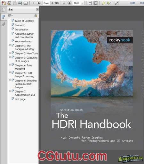Click the zoom in plus button
The height and width of the screenshot is (164, 144).
[x=69, y=3]
